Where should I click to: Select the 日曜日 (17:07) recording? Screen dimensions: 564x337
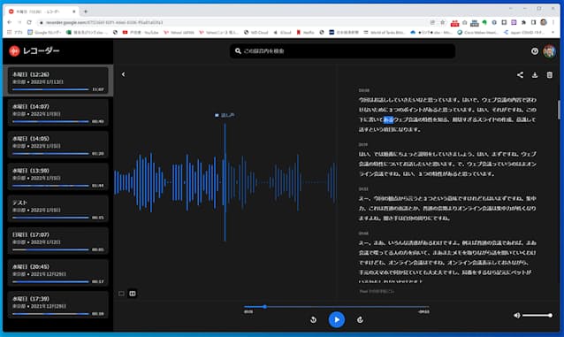coord(58,241)
